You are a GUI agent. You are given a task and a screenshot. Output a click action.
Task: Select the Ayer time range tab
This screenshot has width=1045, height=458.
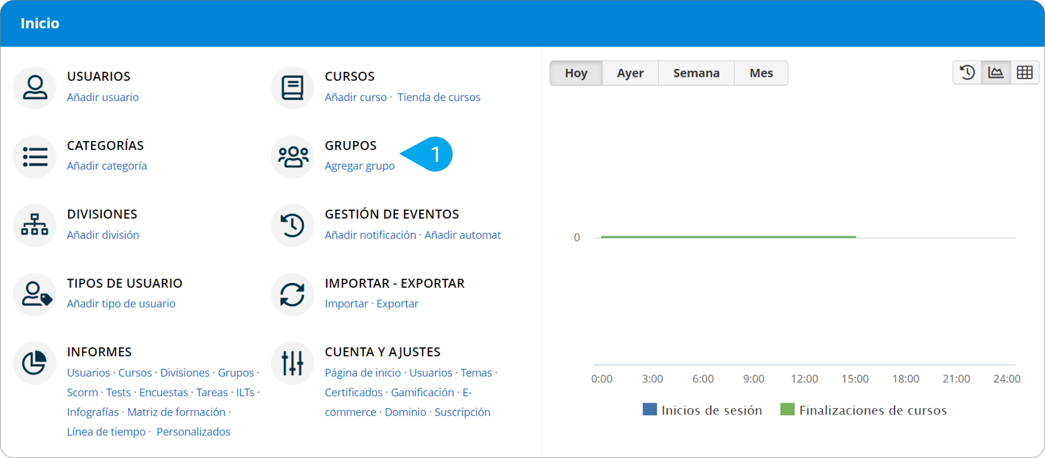(630, 73)
